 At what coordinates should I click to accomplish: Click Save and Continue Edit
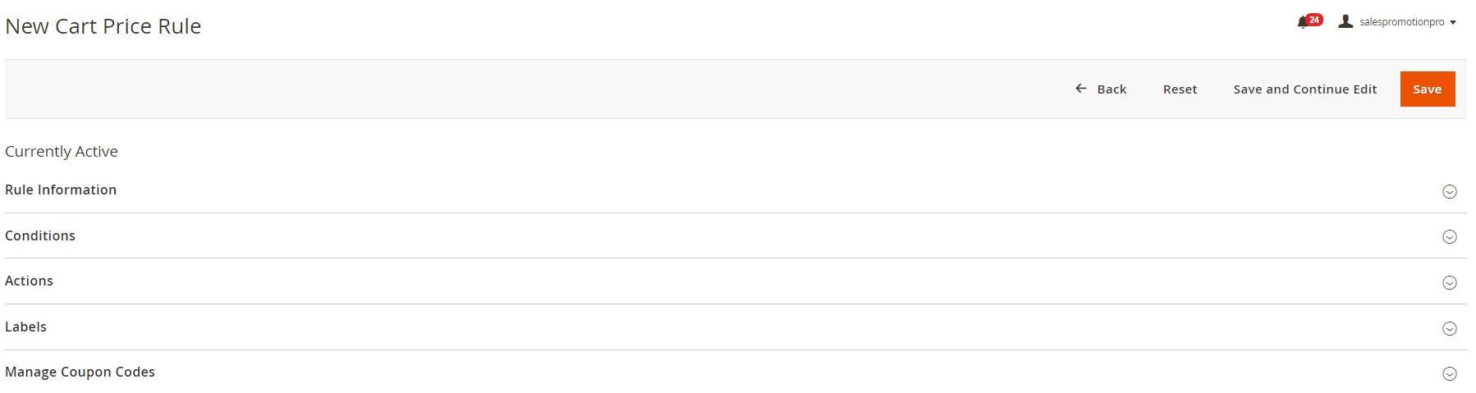click(x=1304, y=89)
